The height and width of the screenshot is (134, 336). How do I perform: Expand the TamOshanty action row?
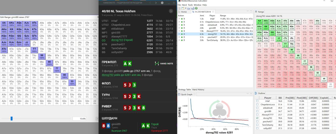point(179,40)
